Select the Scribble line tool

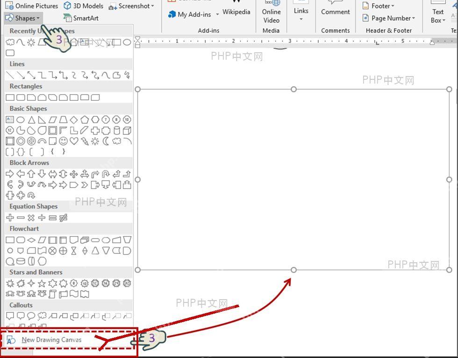[127, 75]
